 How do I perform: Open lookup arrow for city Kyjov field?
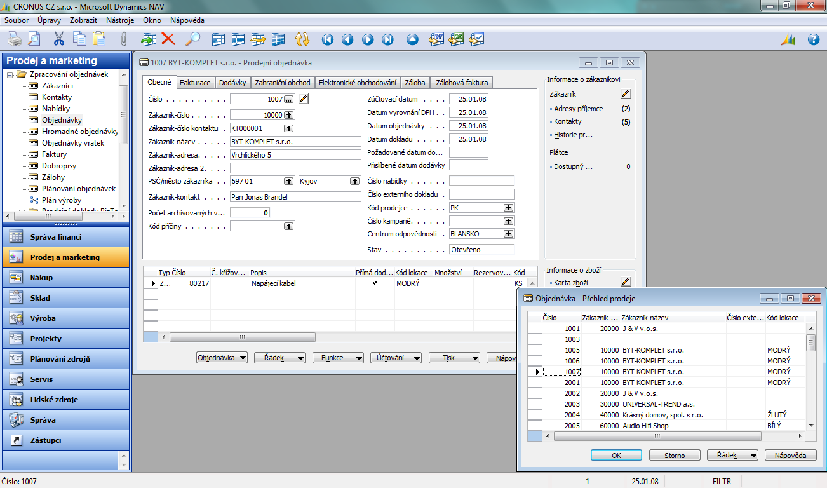[x=355, y=181]
